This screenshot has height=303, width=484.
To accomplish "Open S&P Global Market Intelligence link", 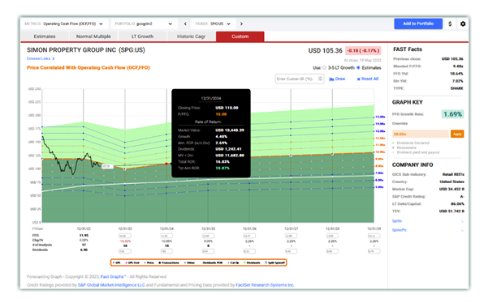I will (111, 285).
